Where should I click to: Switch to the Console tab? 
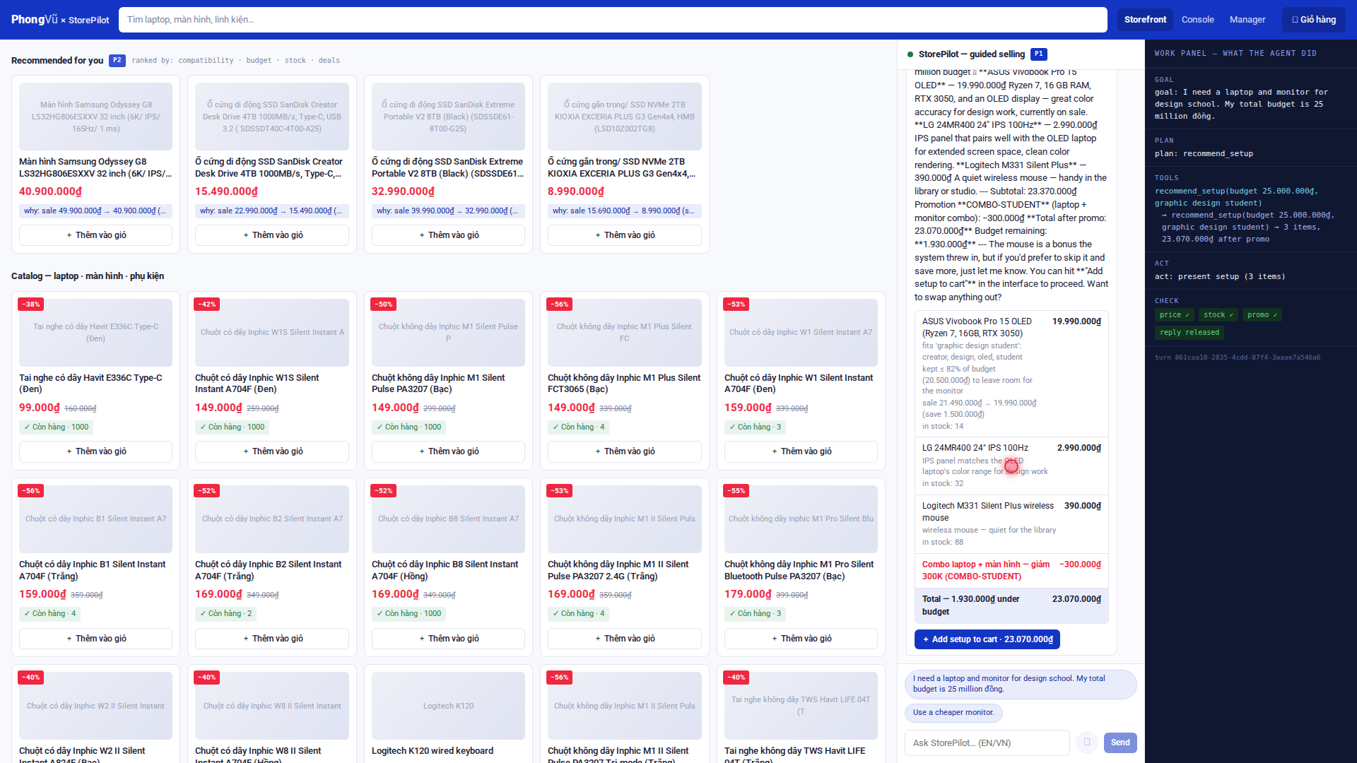1197,20
